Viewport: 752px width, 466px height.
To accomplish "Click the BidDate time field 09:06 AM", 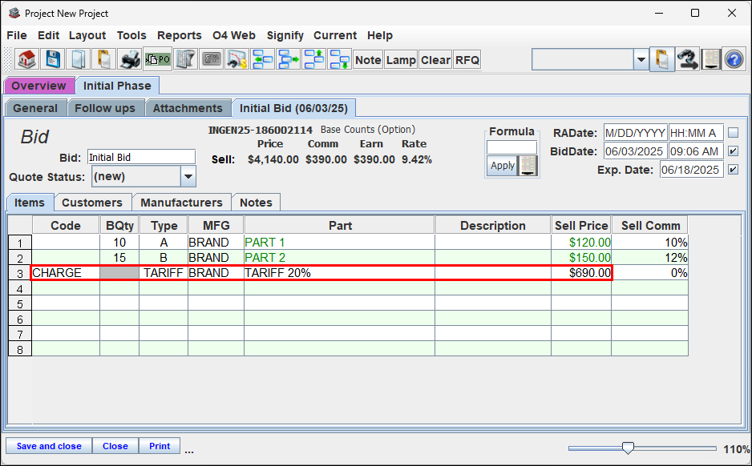I will click(x=696, y=151).
